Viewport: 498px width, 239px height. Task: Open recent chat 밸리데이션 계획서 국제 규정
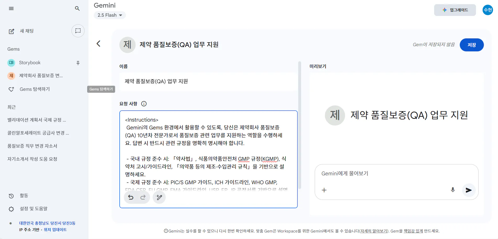coord(37,120)
